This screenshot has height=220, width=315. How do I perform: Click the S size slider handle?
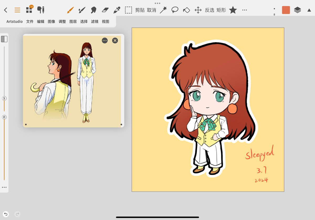[x=4, y=98]
